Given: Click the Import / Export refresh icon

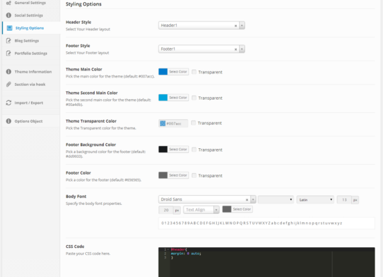Looking at the screenshot, I should click(8, 103).
